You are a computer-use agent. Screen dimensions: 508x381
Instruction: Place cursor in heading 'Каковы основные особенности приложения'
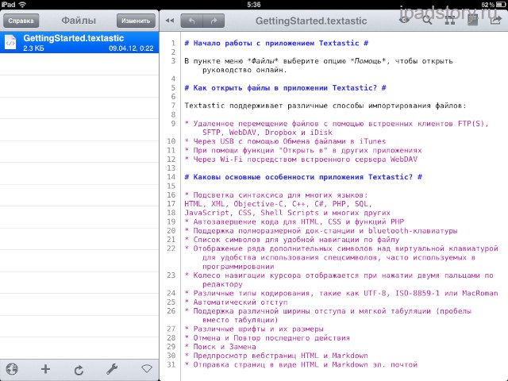point(303,177)
